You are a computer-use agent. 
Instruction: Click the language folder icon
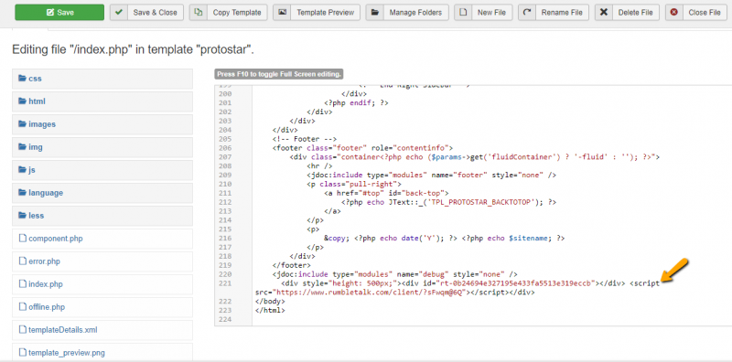click(x=22, y=192)
